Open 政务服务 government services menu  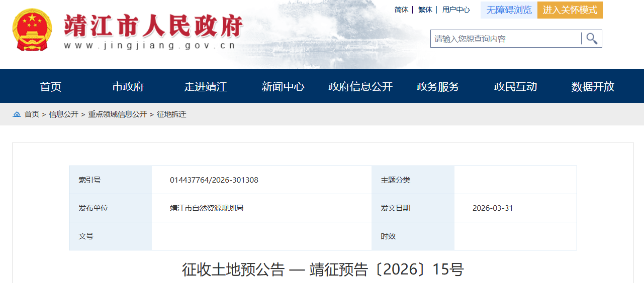click(438, 86)
